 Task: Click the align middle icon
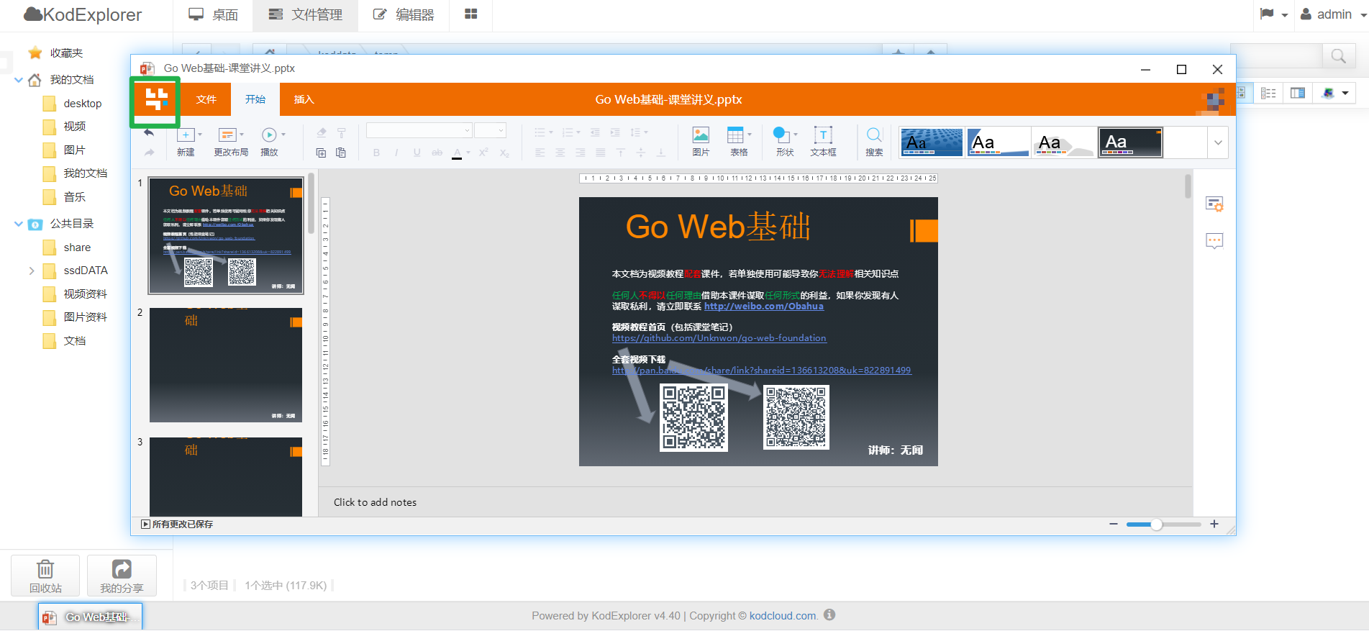coord(641,153)
